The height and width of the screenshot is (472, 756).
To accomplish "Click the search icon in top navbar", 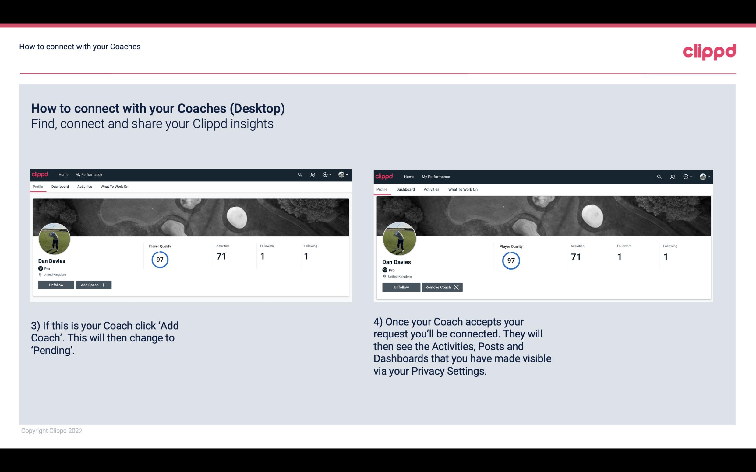I will pos(300,175).
